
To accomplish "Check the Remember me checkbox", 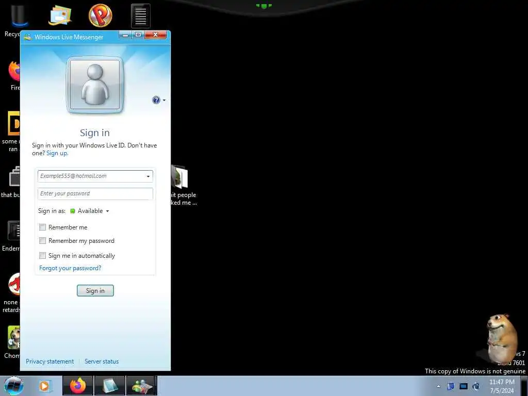I will [x=42, y=227].
